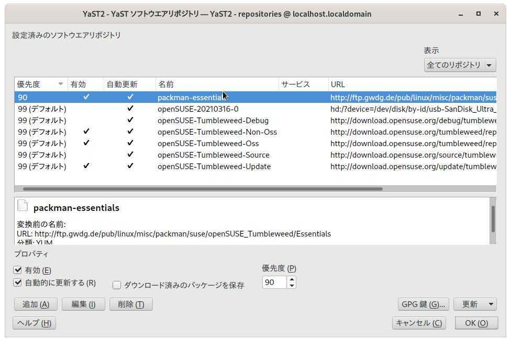Click the horizontal scrollbar of repository table
The image size is (511, 342).
pyautogui.click(x=203, y=189)
